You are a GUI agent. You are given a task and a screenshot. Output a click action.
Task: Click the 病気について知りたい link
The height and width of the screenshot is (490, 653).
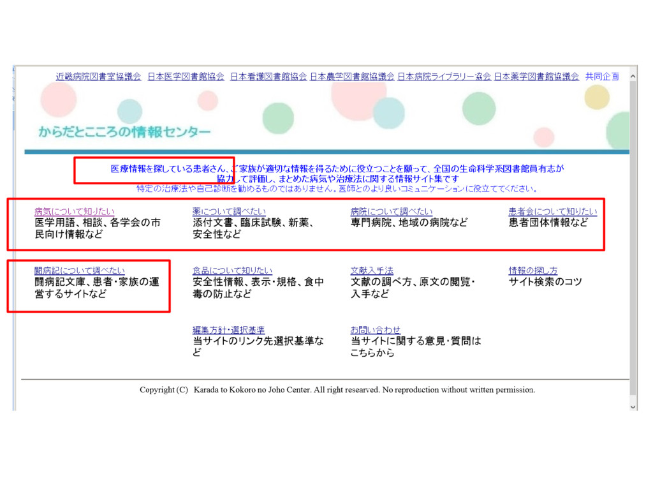tap(74, 211)
